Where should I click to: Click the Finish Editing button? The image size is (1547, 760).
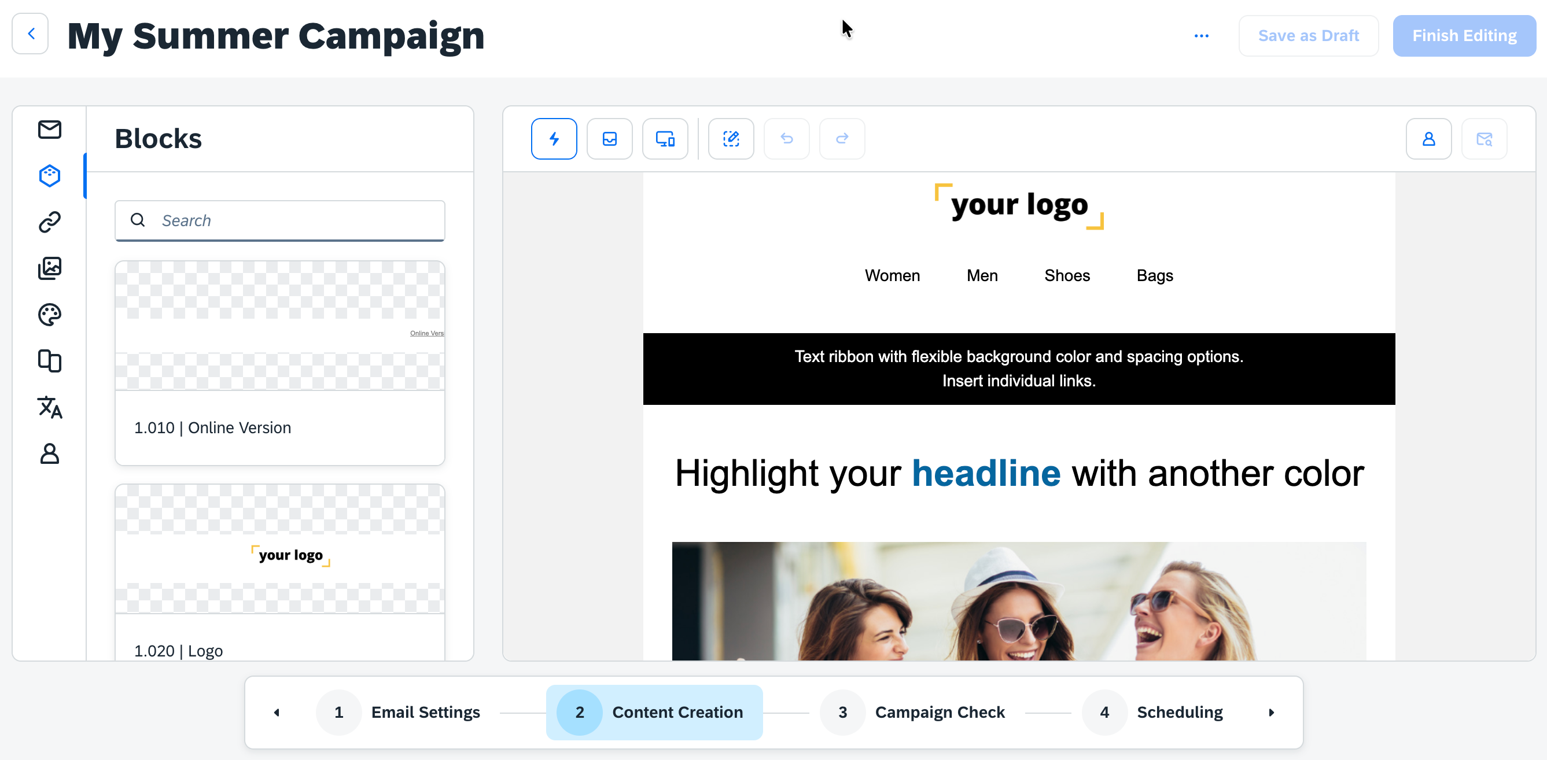pyautogui.click(x=1464, y=36)
